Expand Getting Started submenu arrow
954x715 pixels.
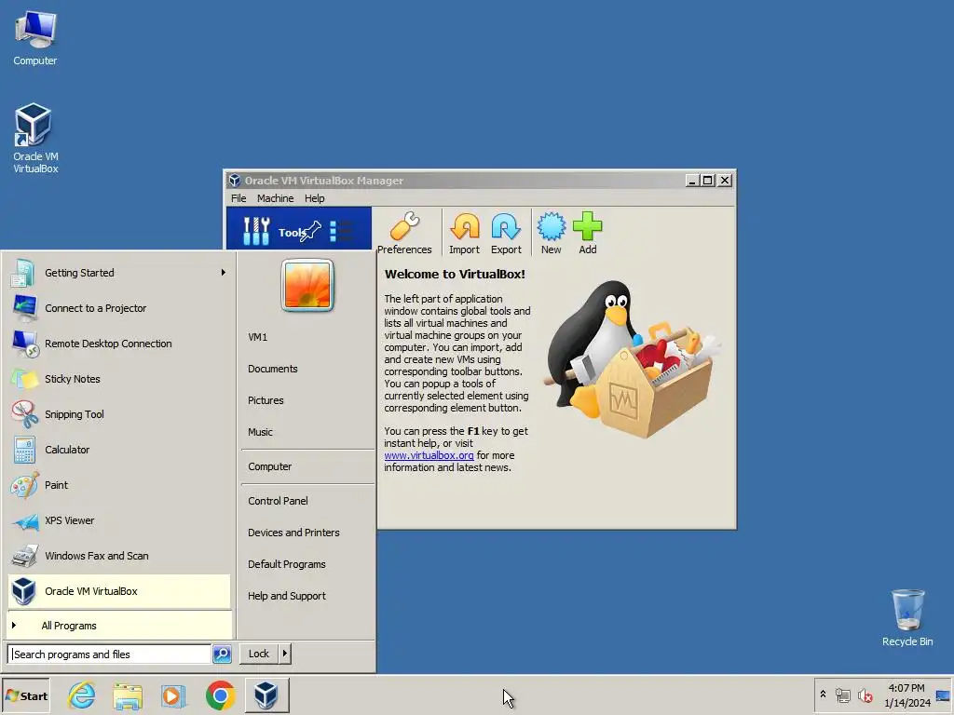(224, 273)
